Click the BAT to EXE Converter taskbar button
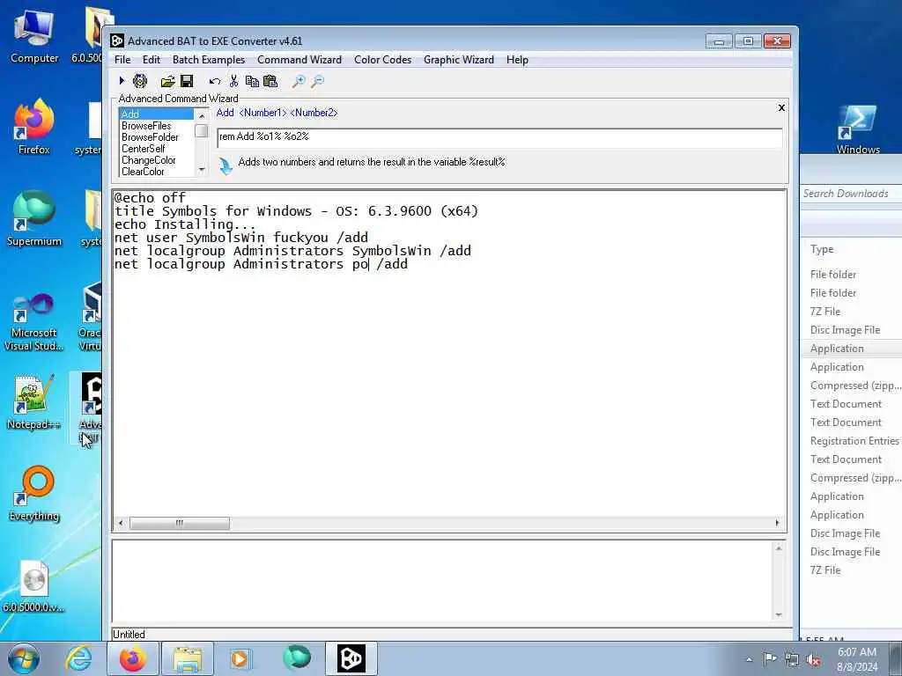This screenshot has width=902, height=676. (351, 658)
